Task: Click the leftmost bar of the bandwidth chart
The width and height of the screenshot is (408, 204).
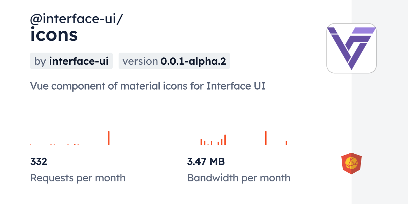Action: click(x=201, y=142)
